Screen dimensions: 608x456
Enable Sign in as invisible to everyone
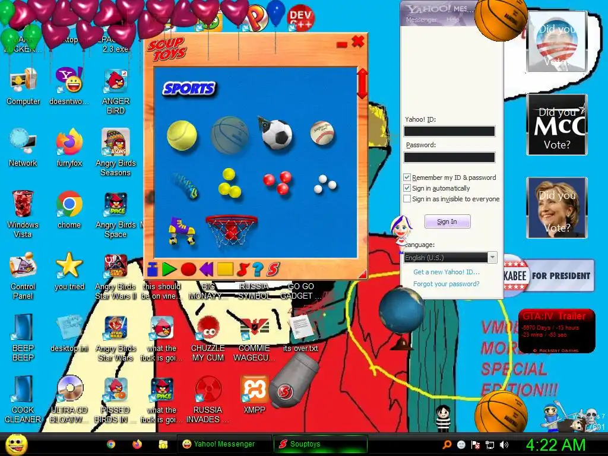coord(407,198)
